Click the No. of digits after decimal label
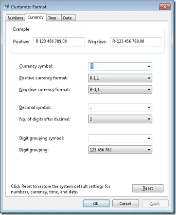This screenshot has height=215, width=176. (x=45, y=119)
